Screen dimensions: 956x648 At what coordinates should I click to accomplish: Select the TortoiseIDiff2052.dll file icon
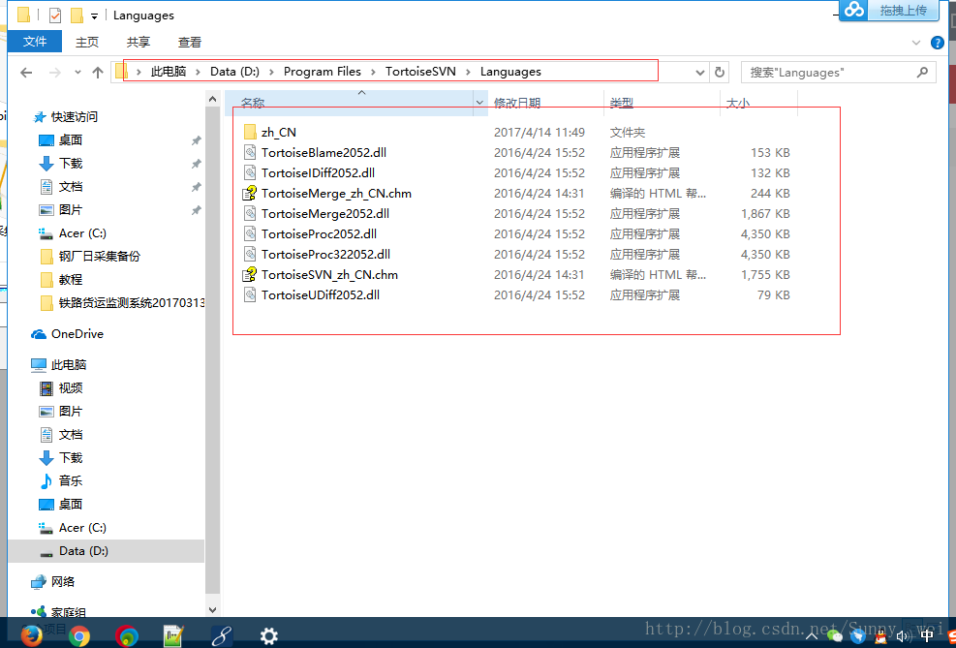249,173
